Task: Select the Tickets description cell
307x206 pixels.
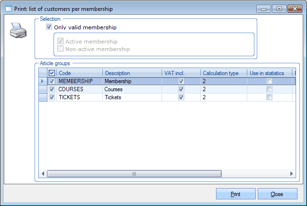Action: coord(132,97)
